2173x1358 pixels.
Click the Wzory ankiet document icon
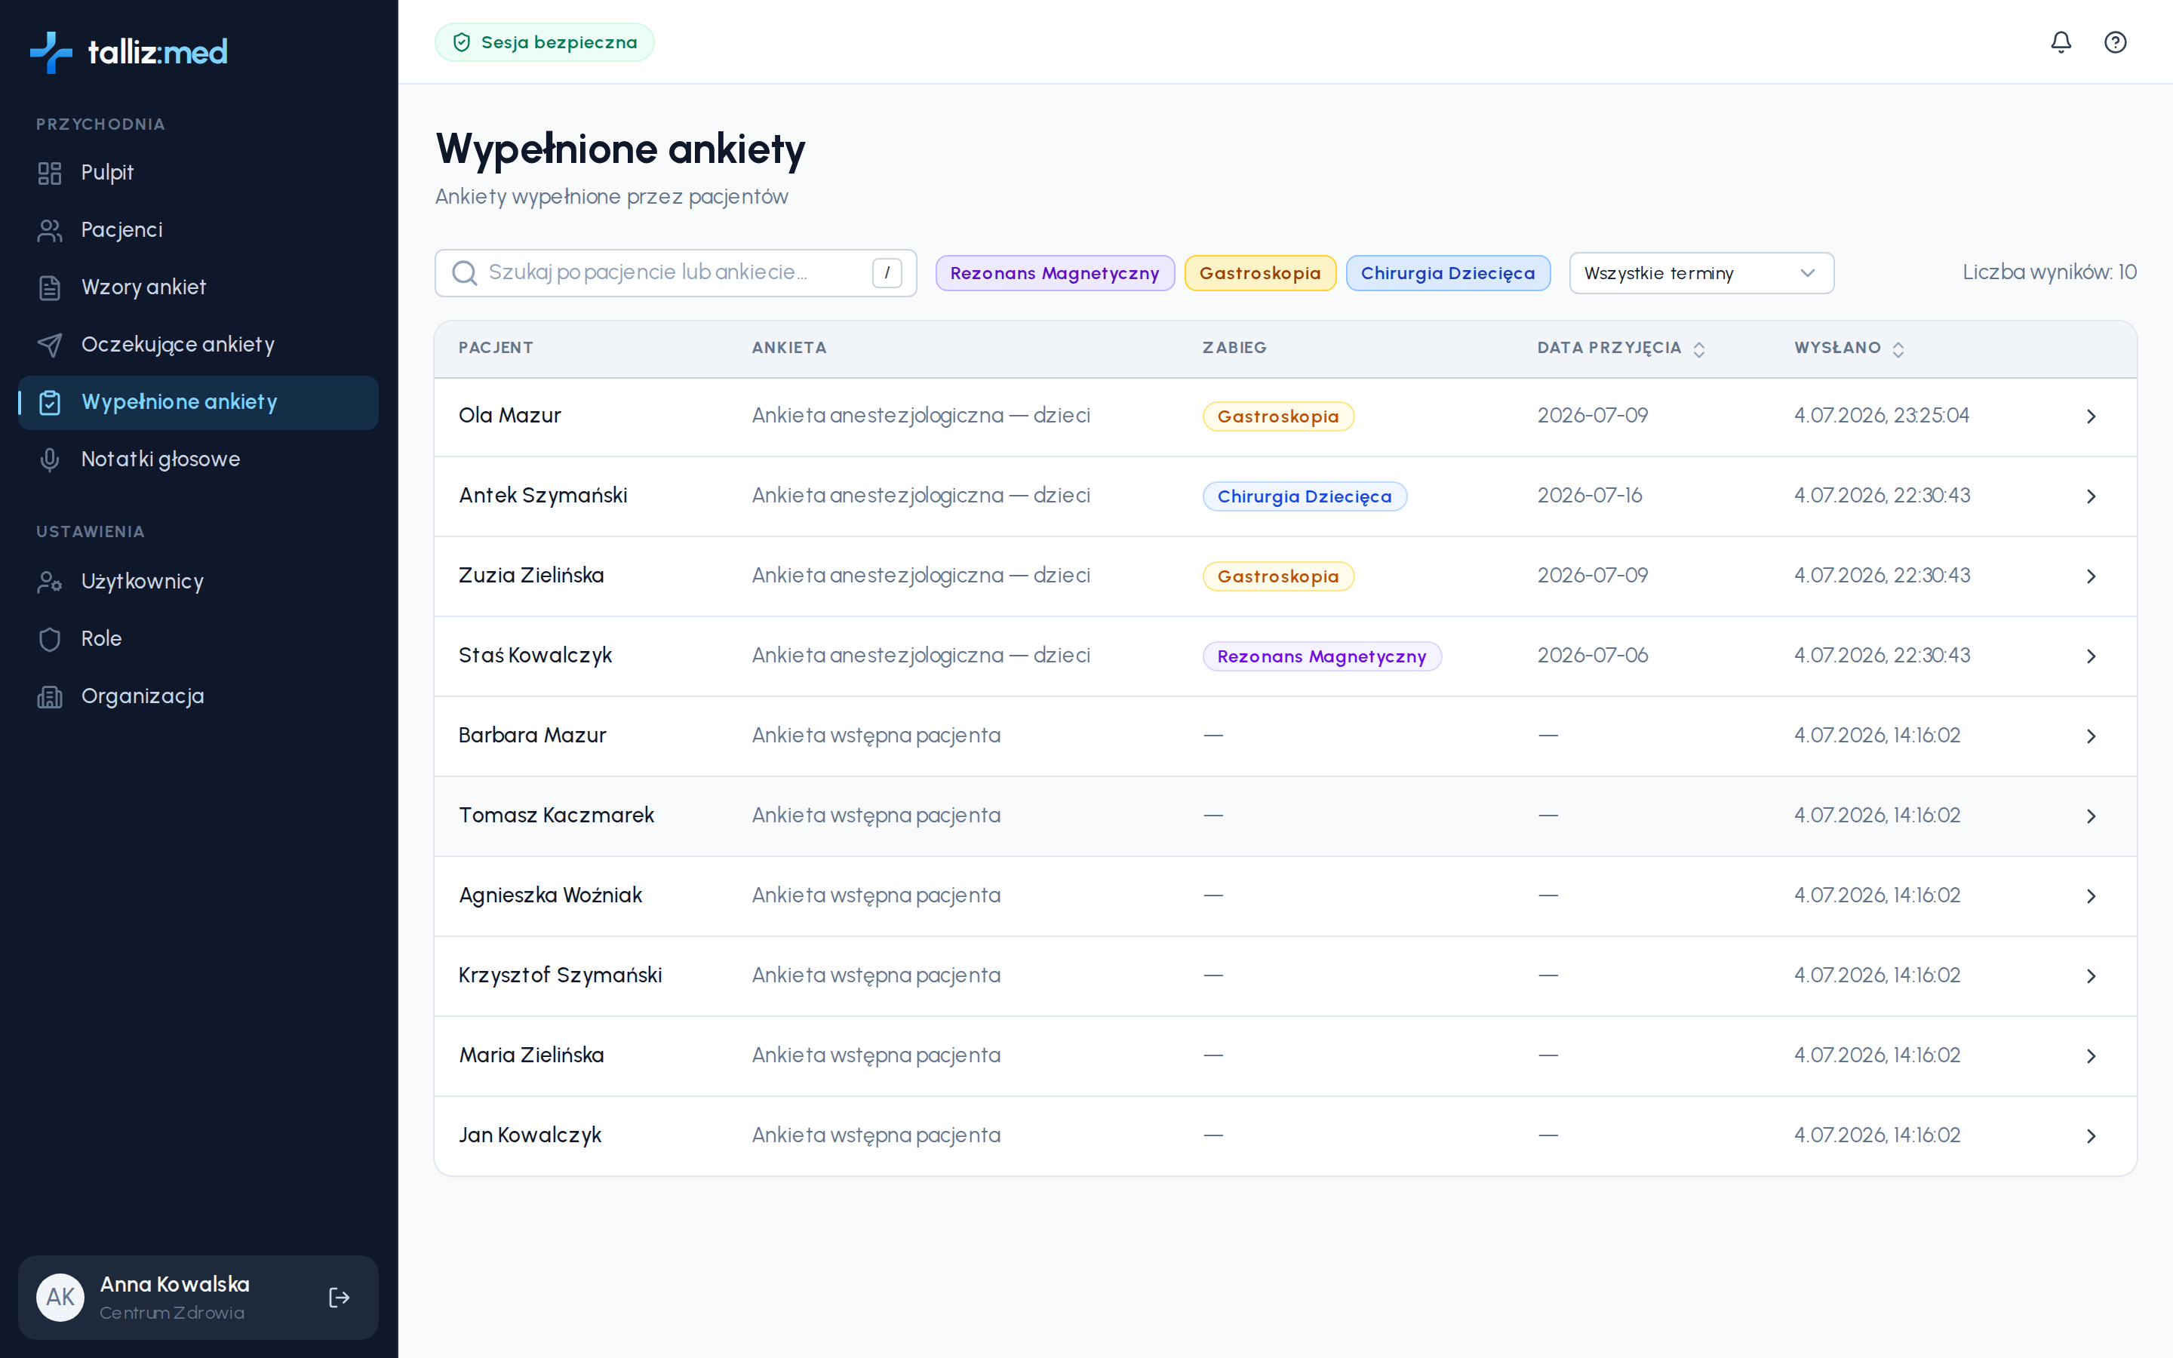click(x=49, y=287)
